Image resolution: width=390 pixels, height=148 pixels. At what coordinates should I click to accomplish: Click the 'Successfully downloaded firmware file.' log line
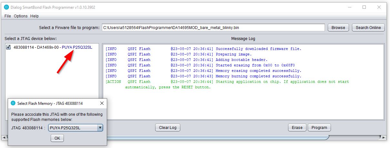[x=204, y=49]
